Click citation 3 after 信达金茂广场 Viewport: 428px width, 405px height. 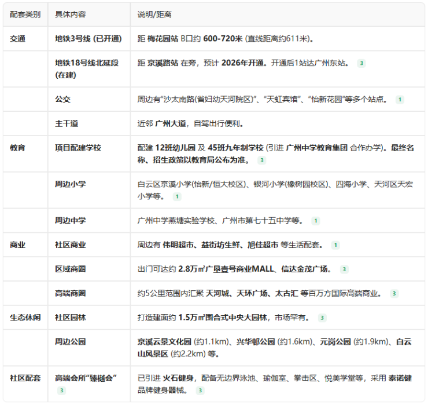pyautogui.click(x=344, y=269)
